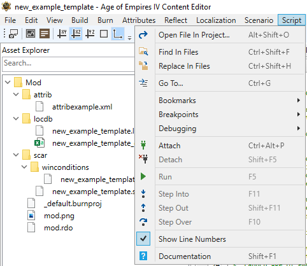Viewport: 307px width, 266px height.
Task: Open the File menu
Action: pos(10,20)
